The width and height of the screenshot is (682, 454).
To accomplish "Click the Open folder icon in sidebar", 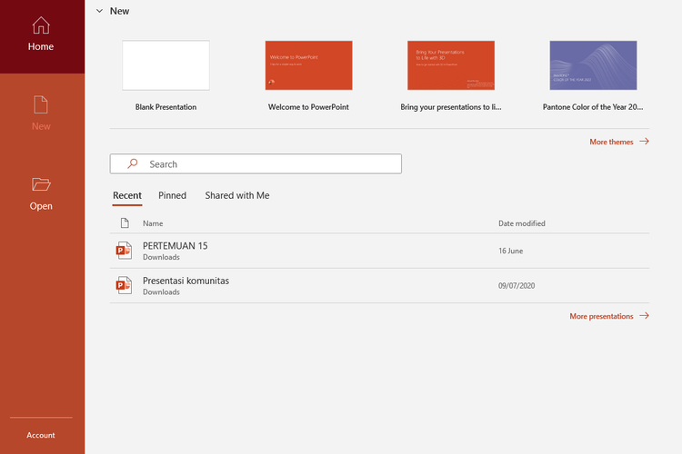I will [x=41, y=184].
